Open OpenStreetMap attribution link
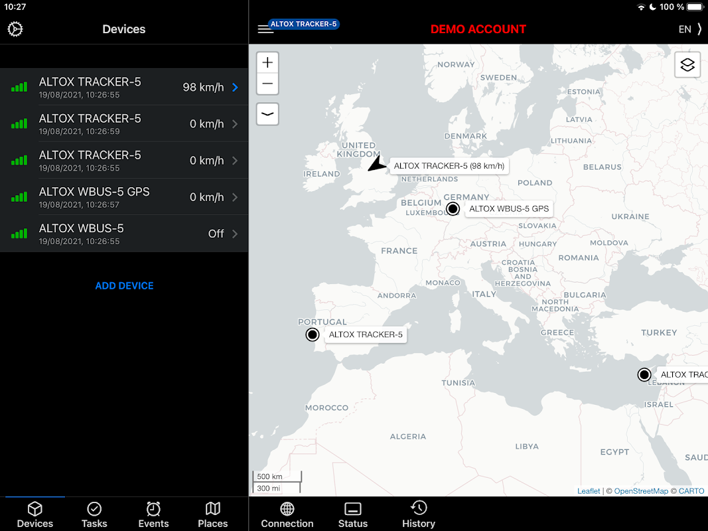The height and width of the screenshot is (531, 708). [x=641, y=491]
